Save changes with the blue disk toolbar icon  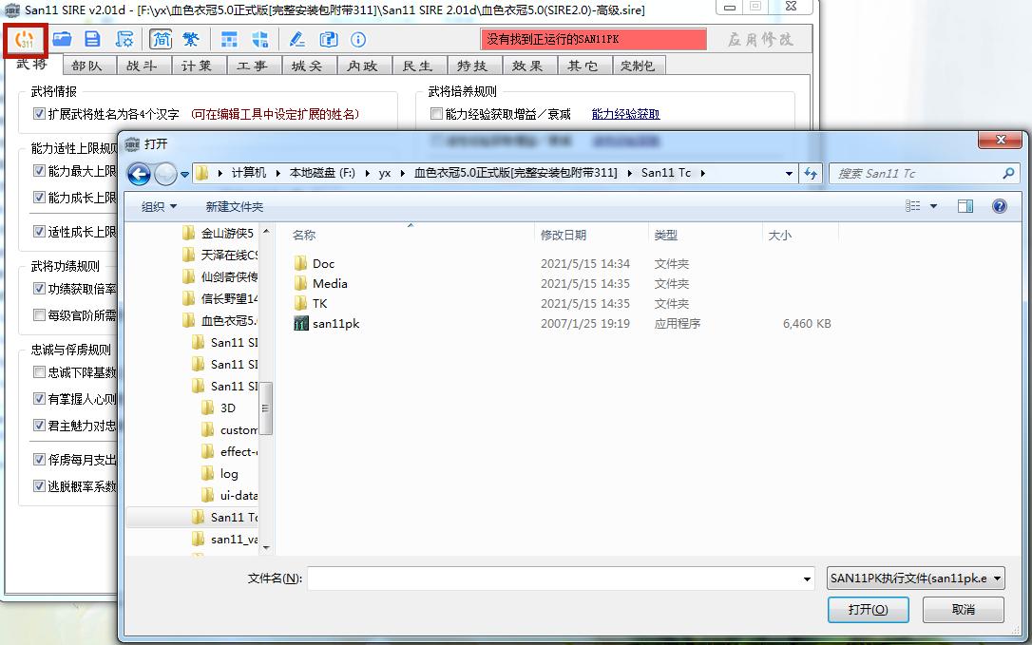[x=91, y=39]
